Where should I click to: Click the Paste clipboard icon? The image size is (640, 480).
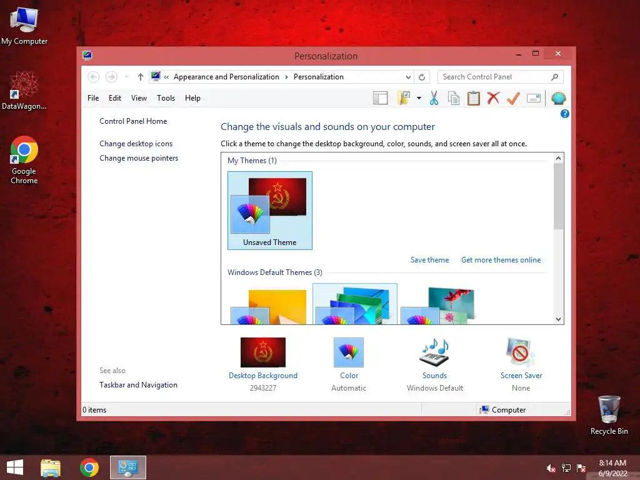click(x=474, y=98)
